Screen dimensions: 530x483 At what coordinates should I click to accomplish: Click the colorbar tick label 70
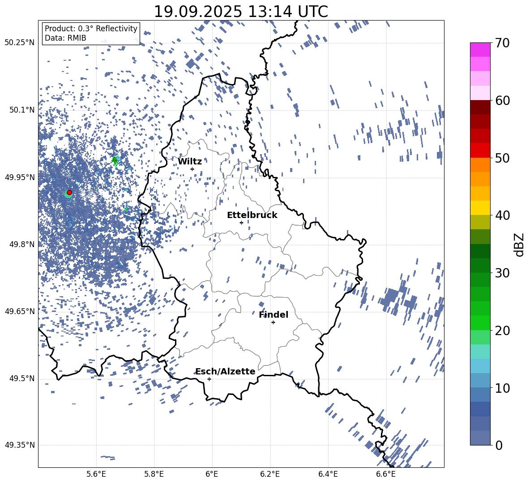502,43
